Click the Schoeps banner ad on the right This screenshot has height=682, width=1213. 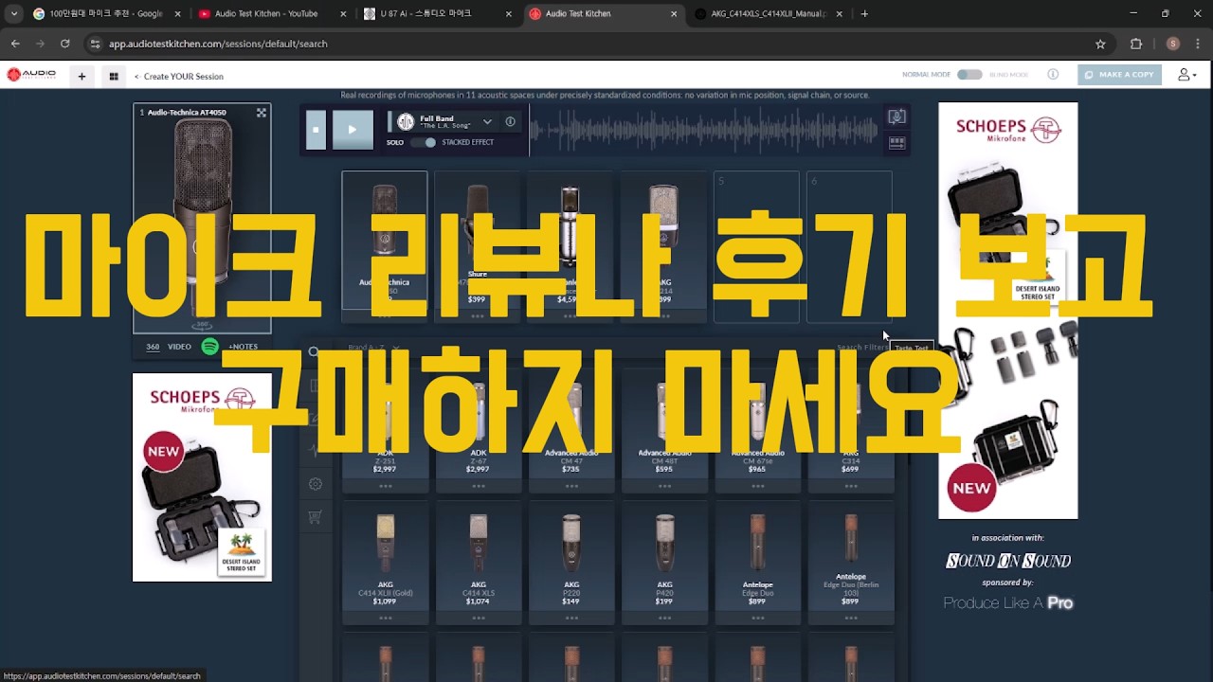pos(1007,311)
